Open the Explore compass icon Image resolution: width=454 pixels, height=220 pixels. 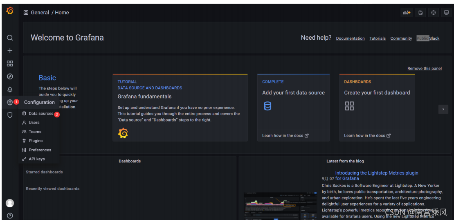point(10,76)
